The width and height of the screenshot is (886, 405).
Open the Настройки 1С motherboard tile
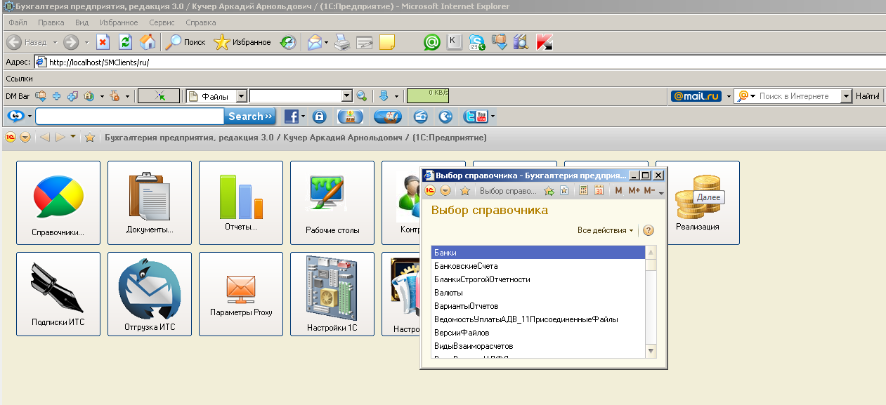point(332,294)
